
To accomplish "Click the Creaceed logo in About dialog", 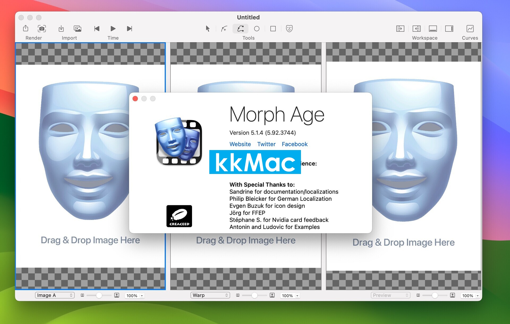I will pos(179,216).
